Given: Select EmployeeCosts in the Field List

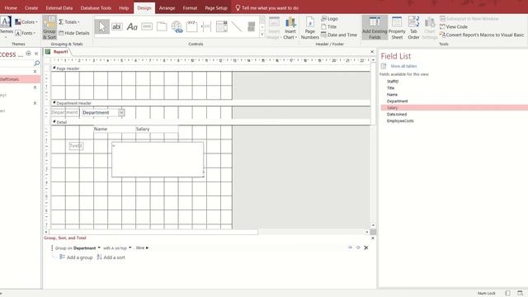Looking at the screenshot, I should (400, 121).
